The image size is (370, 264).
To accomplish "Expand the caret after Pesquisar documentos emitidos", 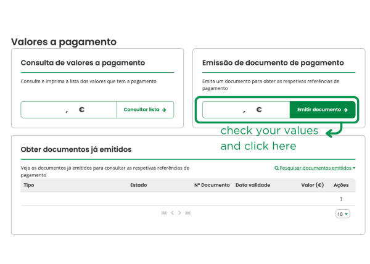I will (354, 168).
